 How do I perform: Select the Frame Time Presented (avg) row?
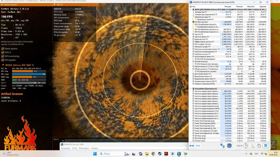tap(230, 121)
